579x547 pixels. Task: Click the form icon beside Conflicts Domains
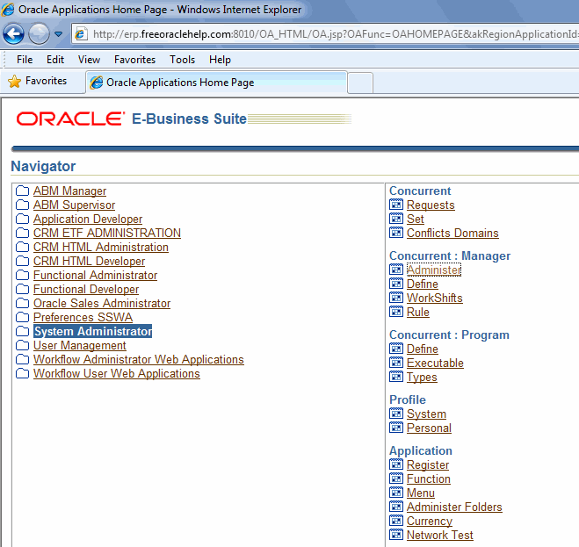click(396, 233)
